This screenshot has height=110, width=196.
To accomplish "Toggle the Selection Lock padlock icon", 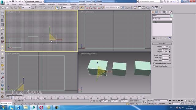I will pos(94,101).
